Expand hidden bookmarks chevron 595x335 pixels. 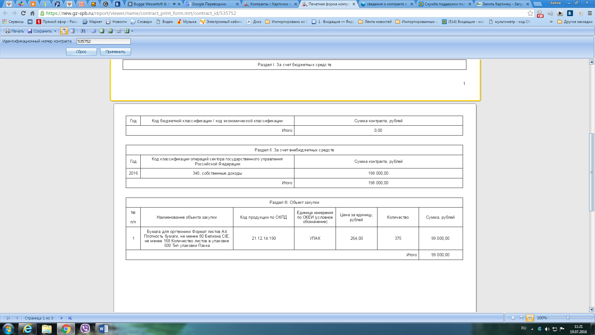click(551, 22)
